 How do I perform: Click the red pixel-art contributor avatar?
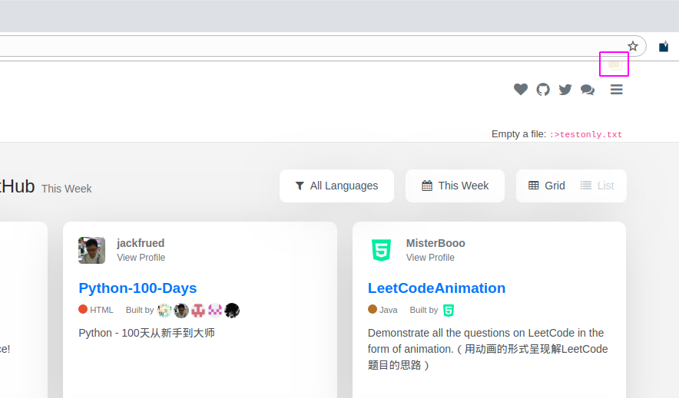(198, 311)
